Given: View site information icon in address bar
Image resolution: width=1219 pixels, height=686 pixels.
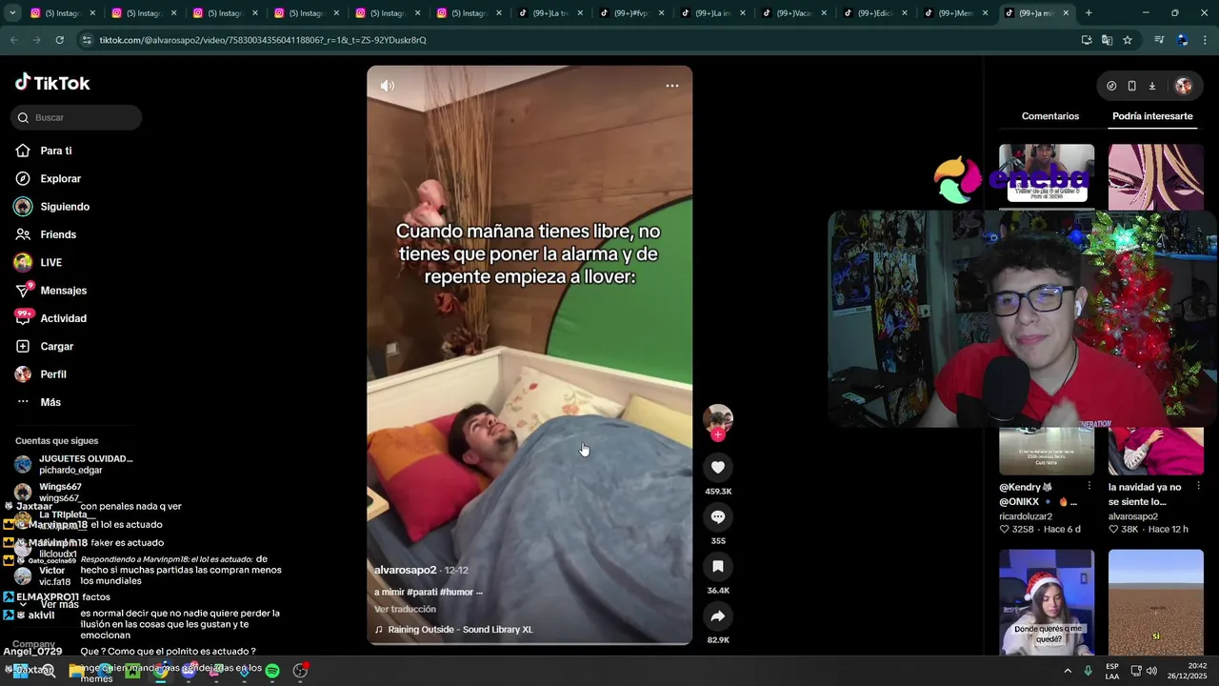Looking at the screenshot, I should click(x=87, y=40).
